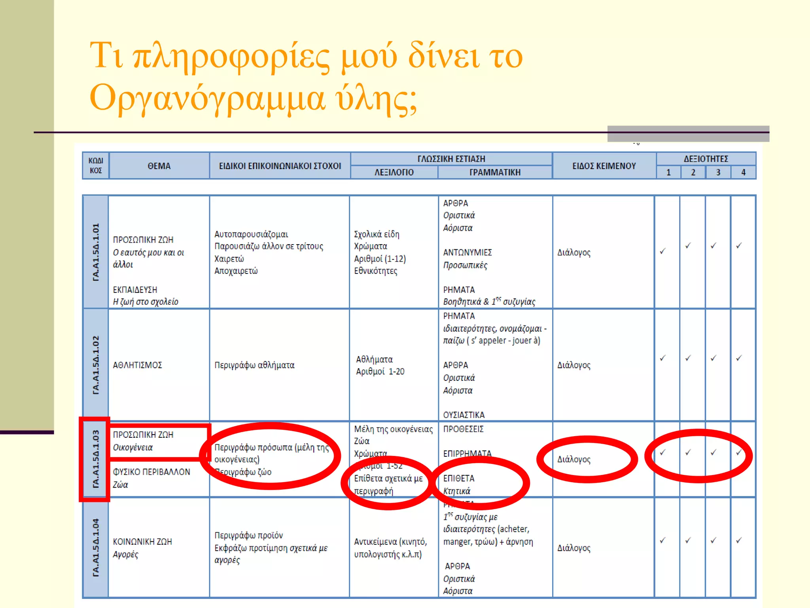The width and height of the screenshot is (810, 608).
Task: Click 'Διάλογος' in row ΓΑ.Α1.5Δ.1.03
Action: (x=573, y=459)
